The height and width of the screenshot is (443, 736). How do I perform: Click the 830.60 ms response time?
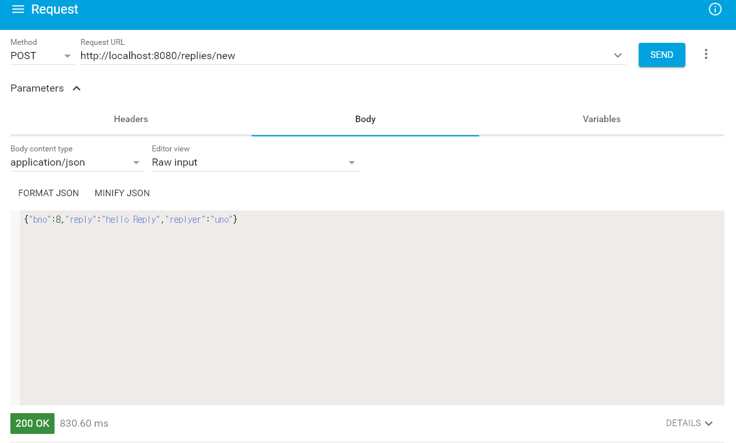click(x=84, y=424)
